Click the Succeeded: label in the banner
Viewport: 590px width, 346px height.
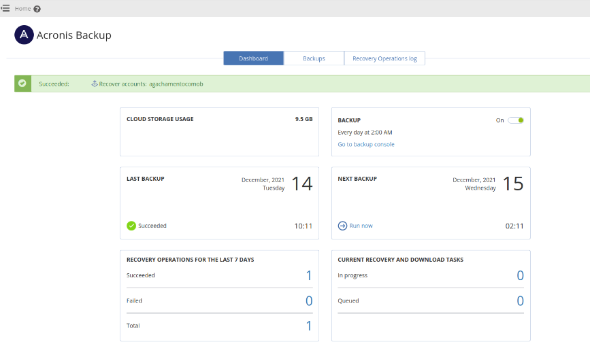pos(54,84)
